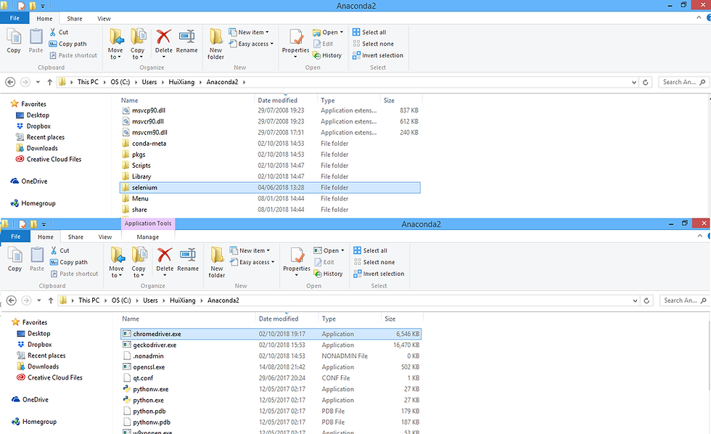Viewport: 711px width, 434px height.
Task: Open Properties in the upper window ribbon
Action: point(296,44)
